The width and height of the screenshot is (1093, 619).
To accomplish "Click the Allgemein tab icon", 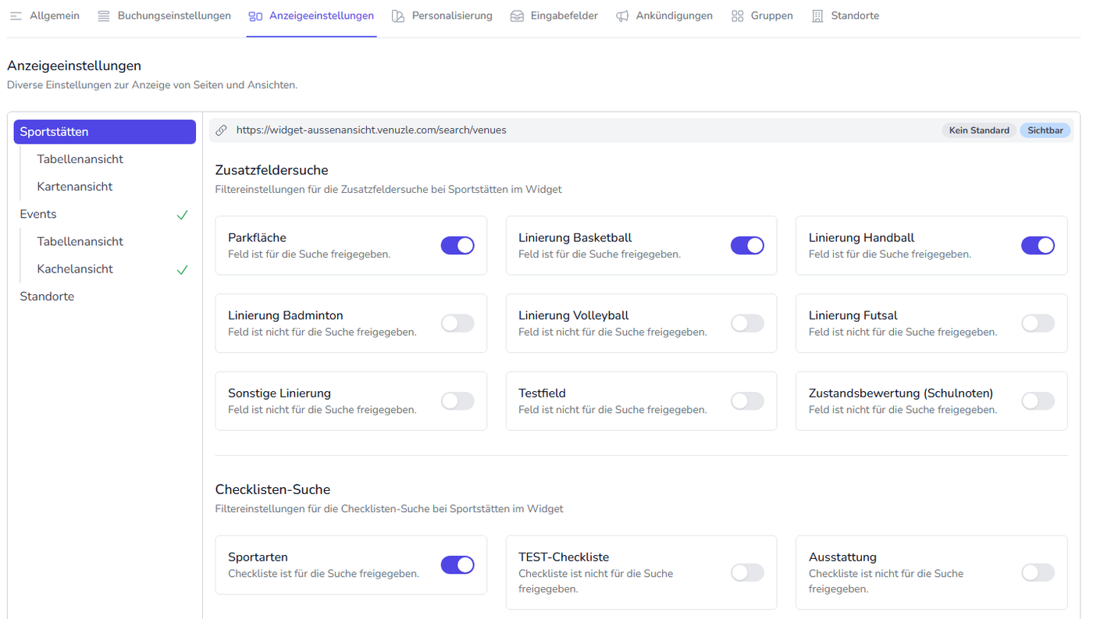I will (x=16, y=16).
